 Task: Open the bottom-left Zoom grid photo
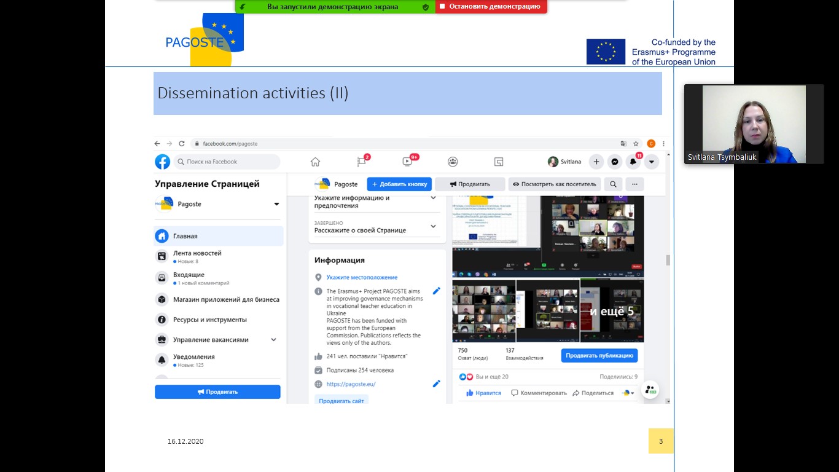pos(484,311)
